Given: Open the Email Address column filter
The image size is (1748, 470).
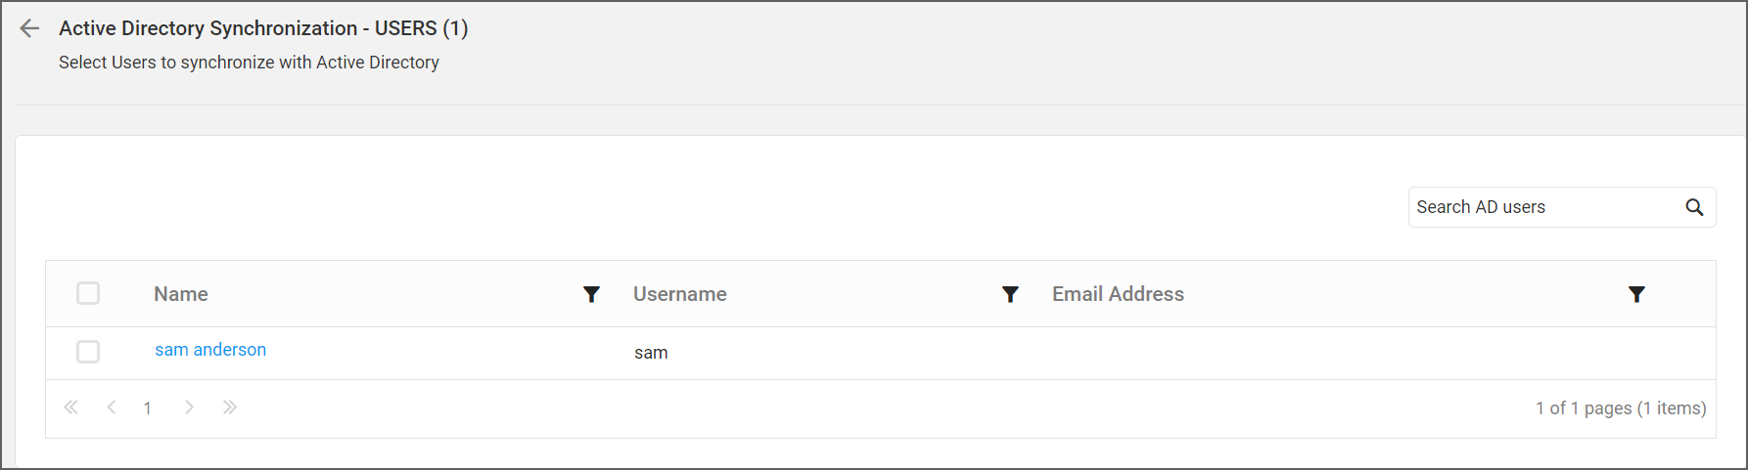Looking at the screenshot, I should (x=1636, y=294).
